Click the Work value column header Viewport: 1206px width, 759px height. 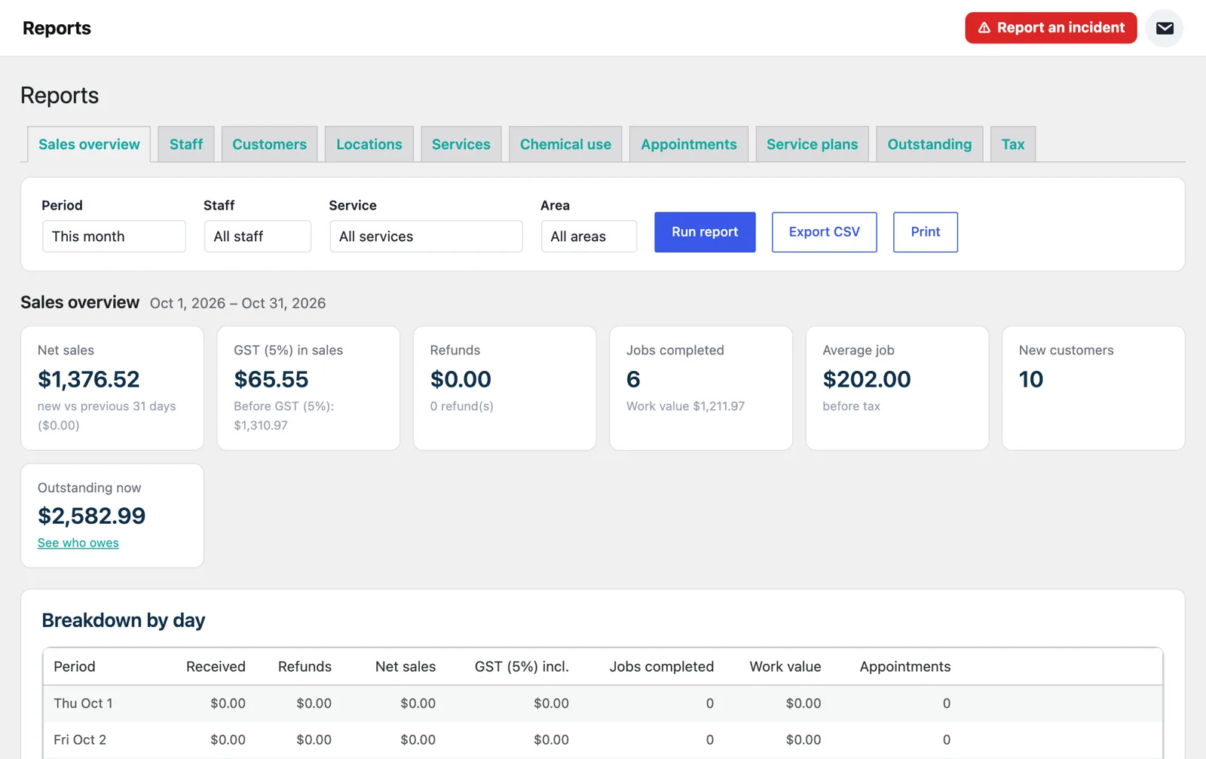tap(785, 666)
